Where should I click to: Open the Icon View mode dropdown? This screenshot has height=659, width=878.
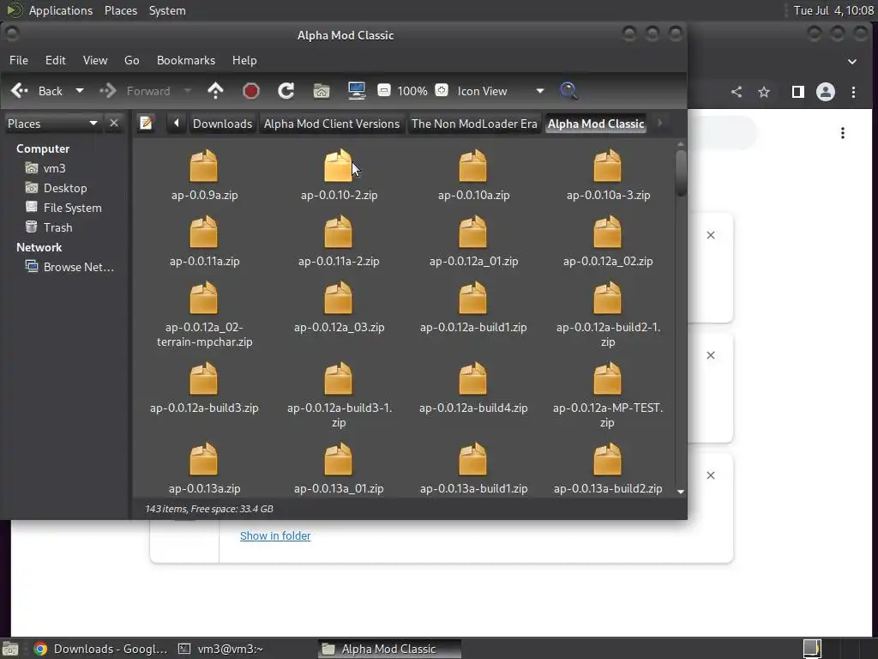[x=501, y=91]
